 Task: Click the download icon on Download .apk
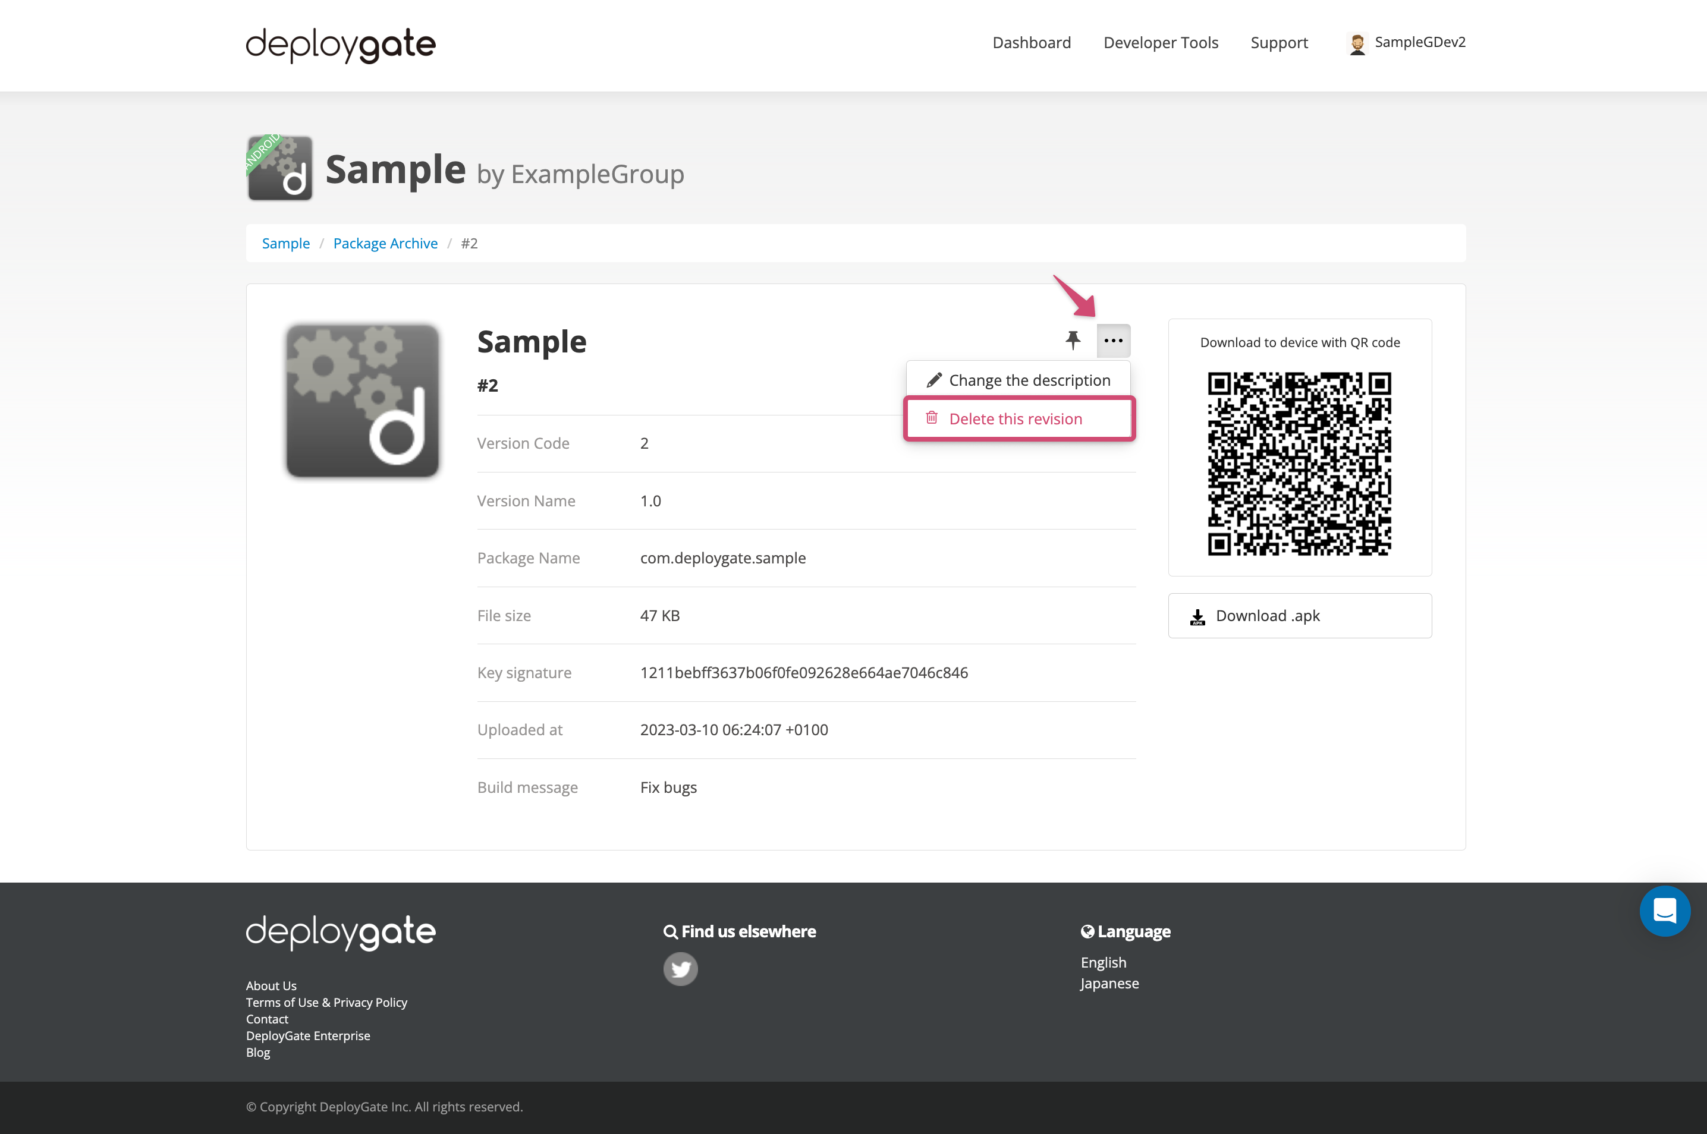coord(1199,616)
